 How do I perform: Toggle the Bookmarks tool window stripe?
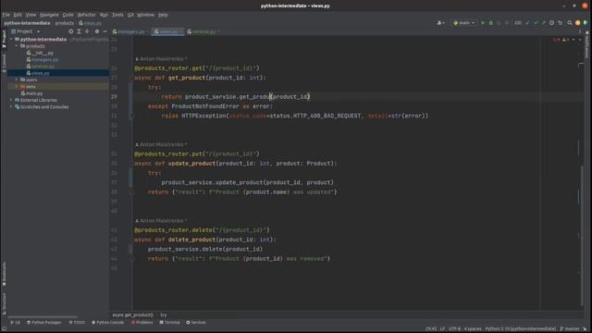coord(4,274)
